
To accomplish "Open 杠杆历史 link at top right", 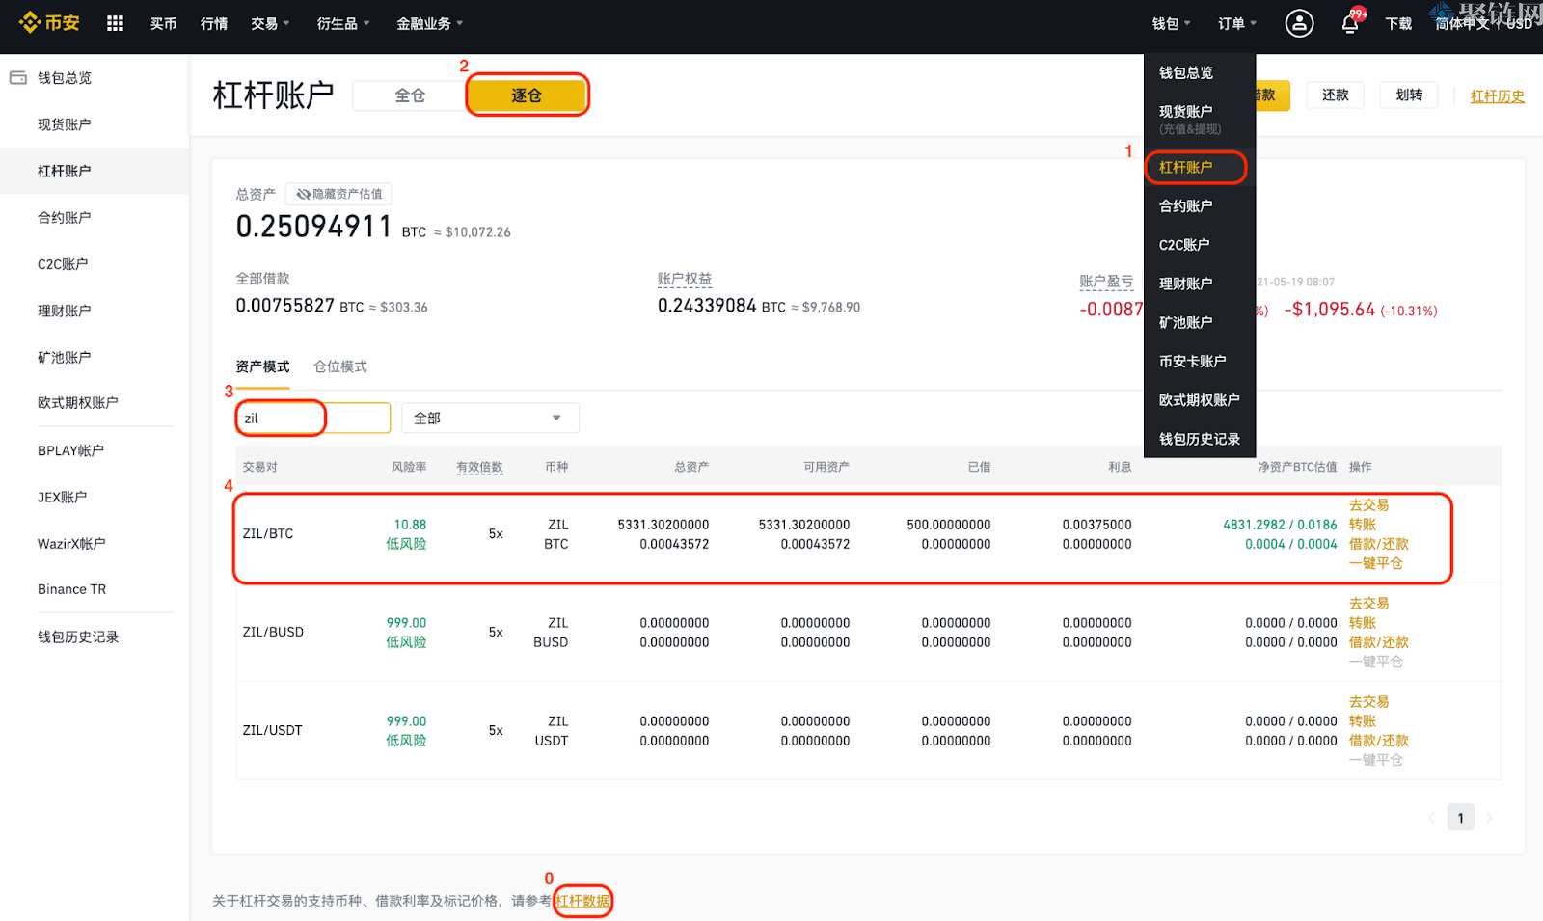I will tap(1497, 95).
